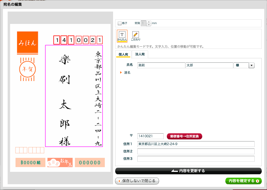The image size is (267, 190).
Task: Switch to the 個人宛 tab
Action: [x=123, y=54]
